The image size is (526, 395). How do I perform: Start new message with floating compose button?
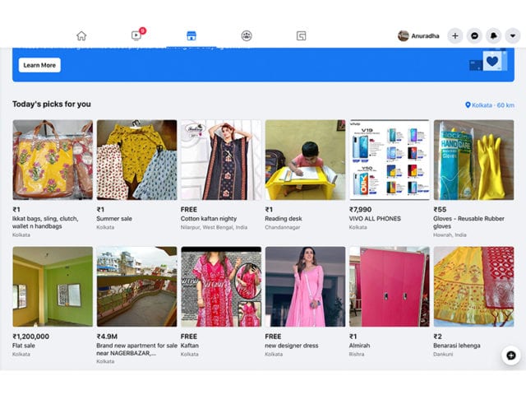pos(510,355)
